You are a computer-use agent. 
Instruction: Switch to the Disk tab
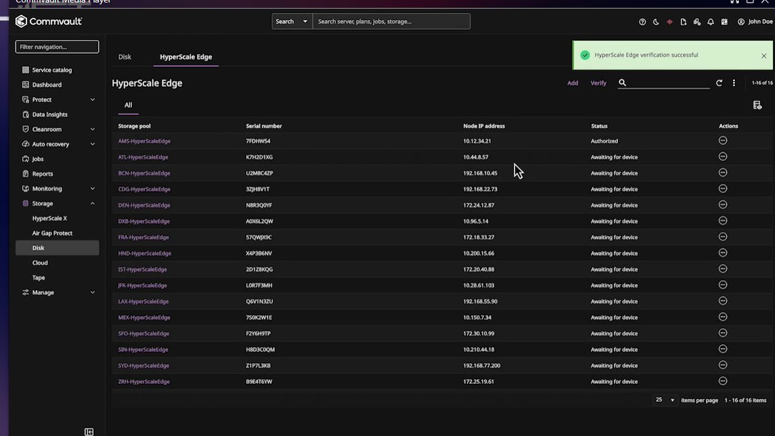pyautogui.click(x=124, y=56)
